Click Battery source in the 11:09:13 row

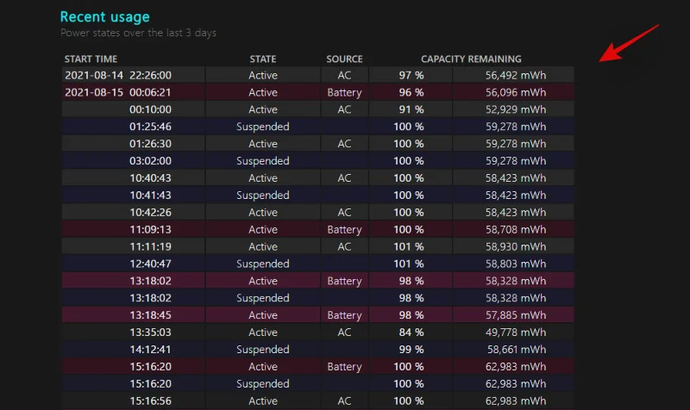tap(344, 229)
